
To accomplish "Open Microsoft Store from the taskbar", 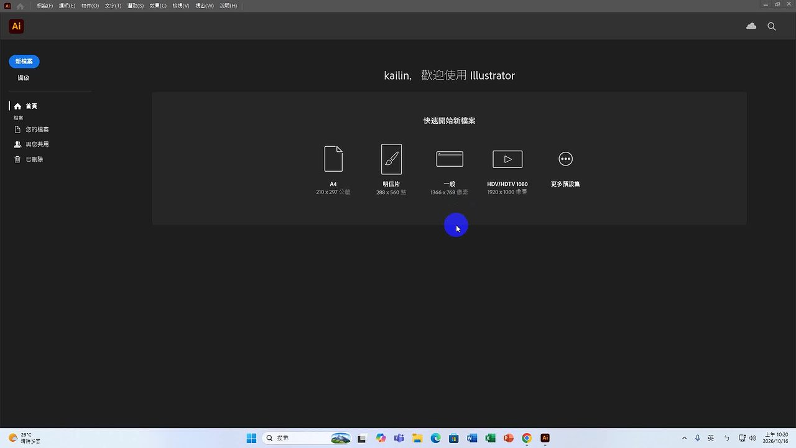I will click(453, 438).
